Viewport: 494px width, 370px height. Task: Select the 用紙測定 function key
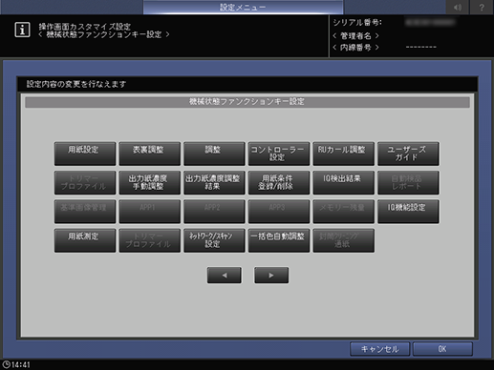pos(85,240)
